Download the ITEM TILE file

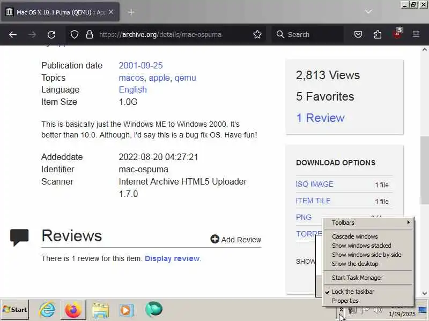(313, 201)
